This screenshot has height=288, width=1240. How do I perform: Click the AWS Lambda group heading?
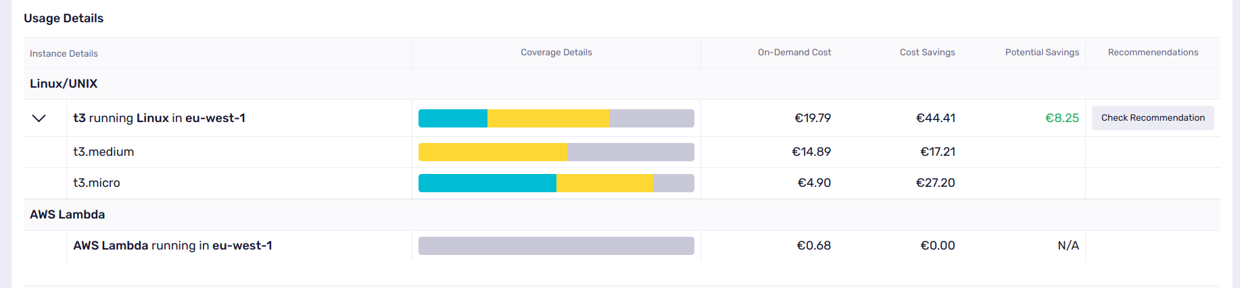pos(68,214)
